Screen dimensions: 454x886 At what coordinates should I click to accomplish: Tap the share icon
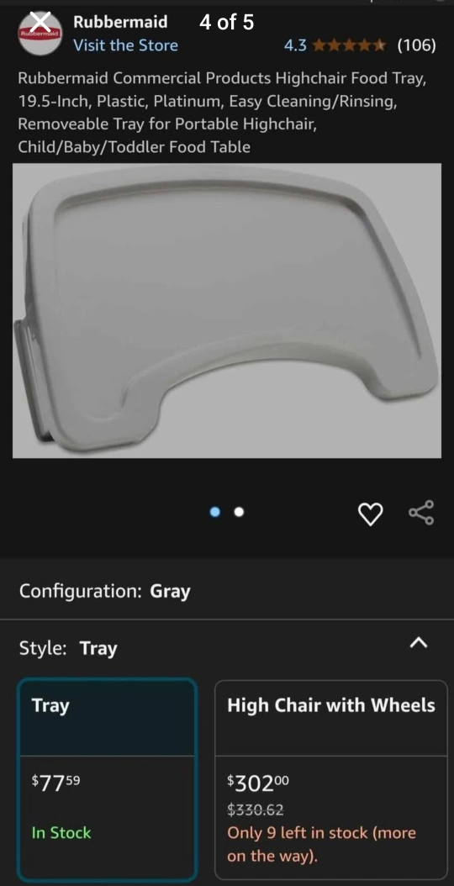point(421,513)
